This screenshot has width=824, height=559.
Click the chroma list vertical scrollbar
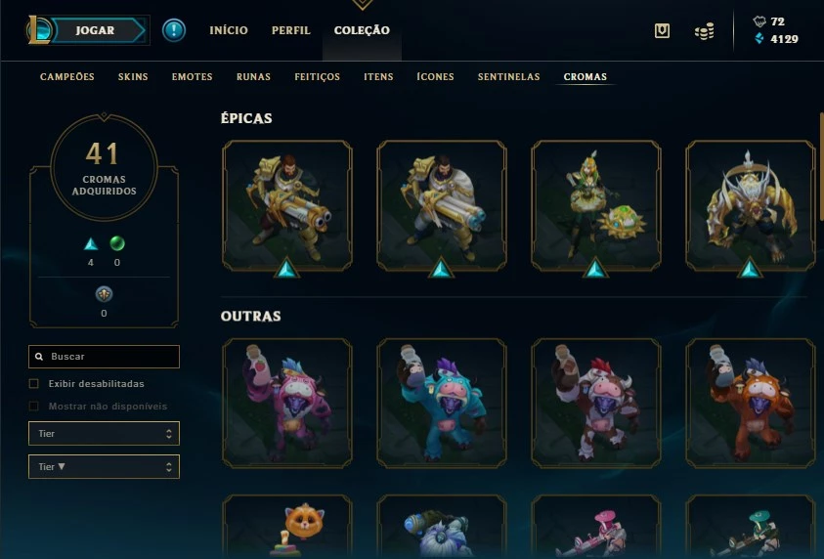click(x=821, y=166)
